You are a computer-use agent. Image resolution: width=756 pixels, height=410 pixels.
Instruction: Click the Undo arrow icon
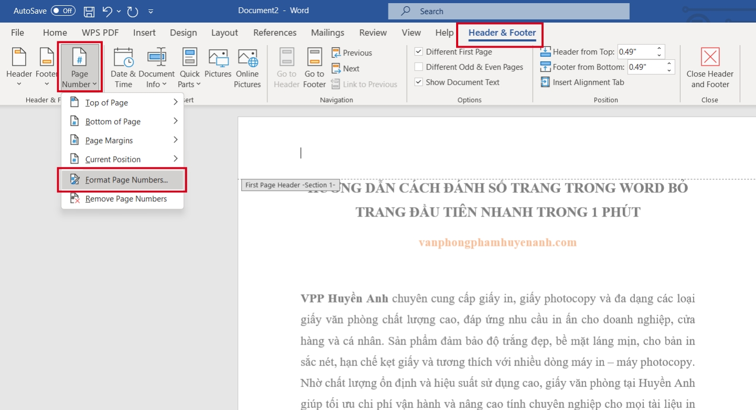107,11
